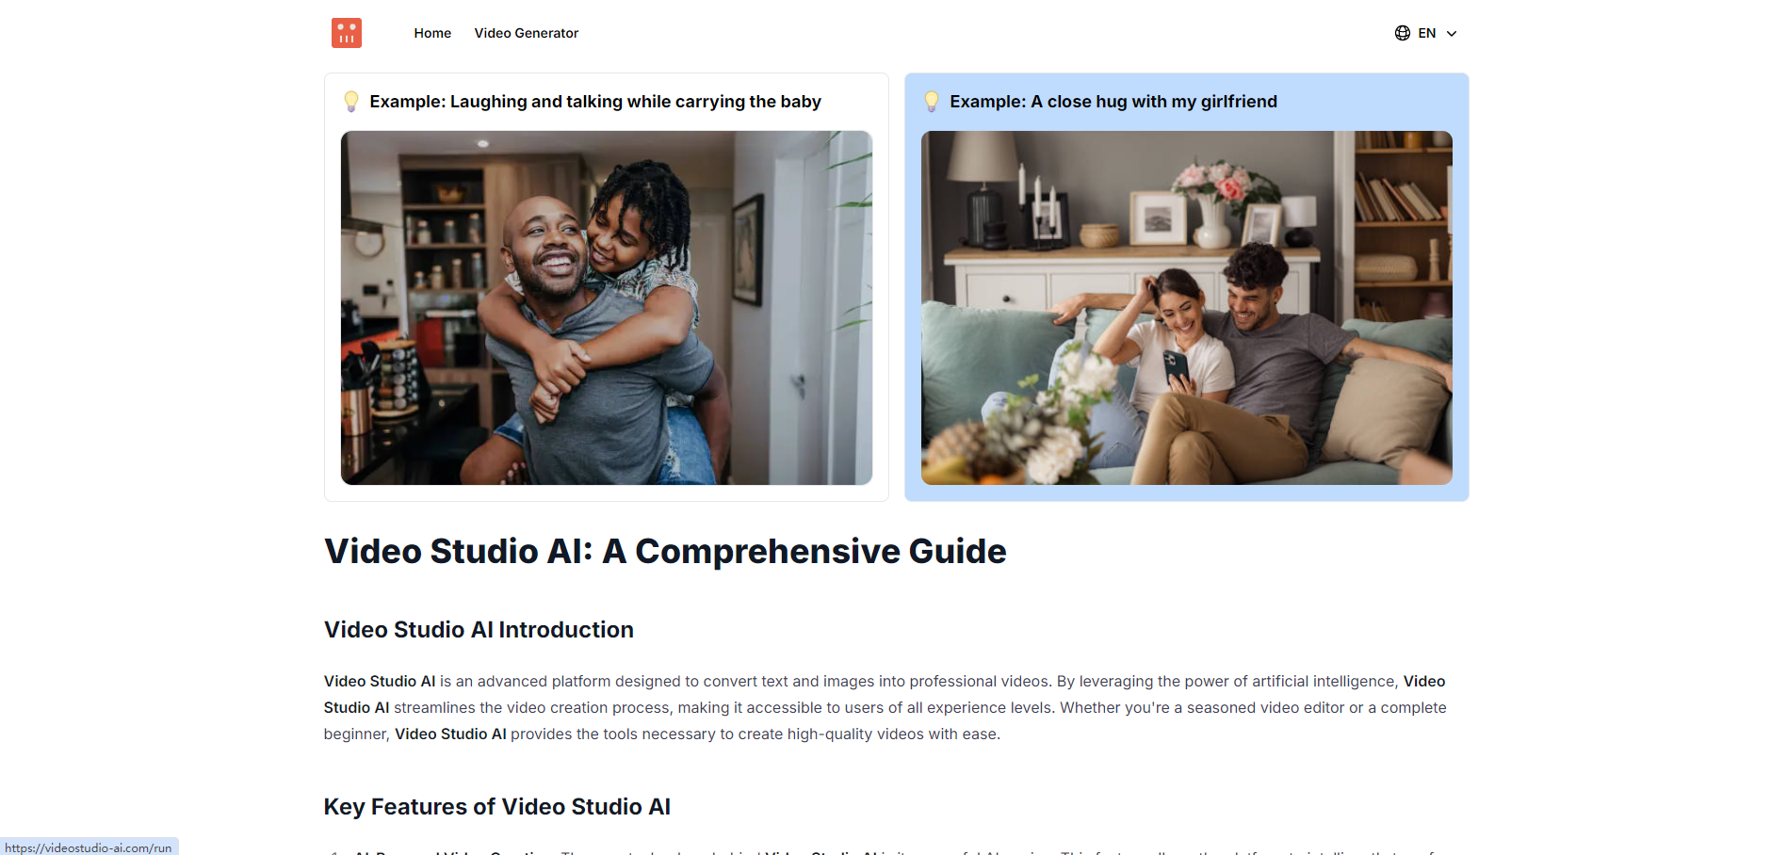Expand the EN language dropdown chevron

1452,33
